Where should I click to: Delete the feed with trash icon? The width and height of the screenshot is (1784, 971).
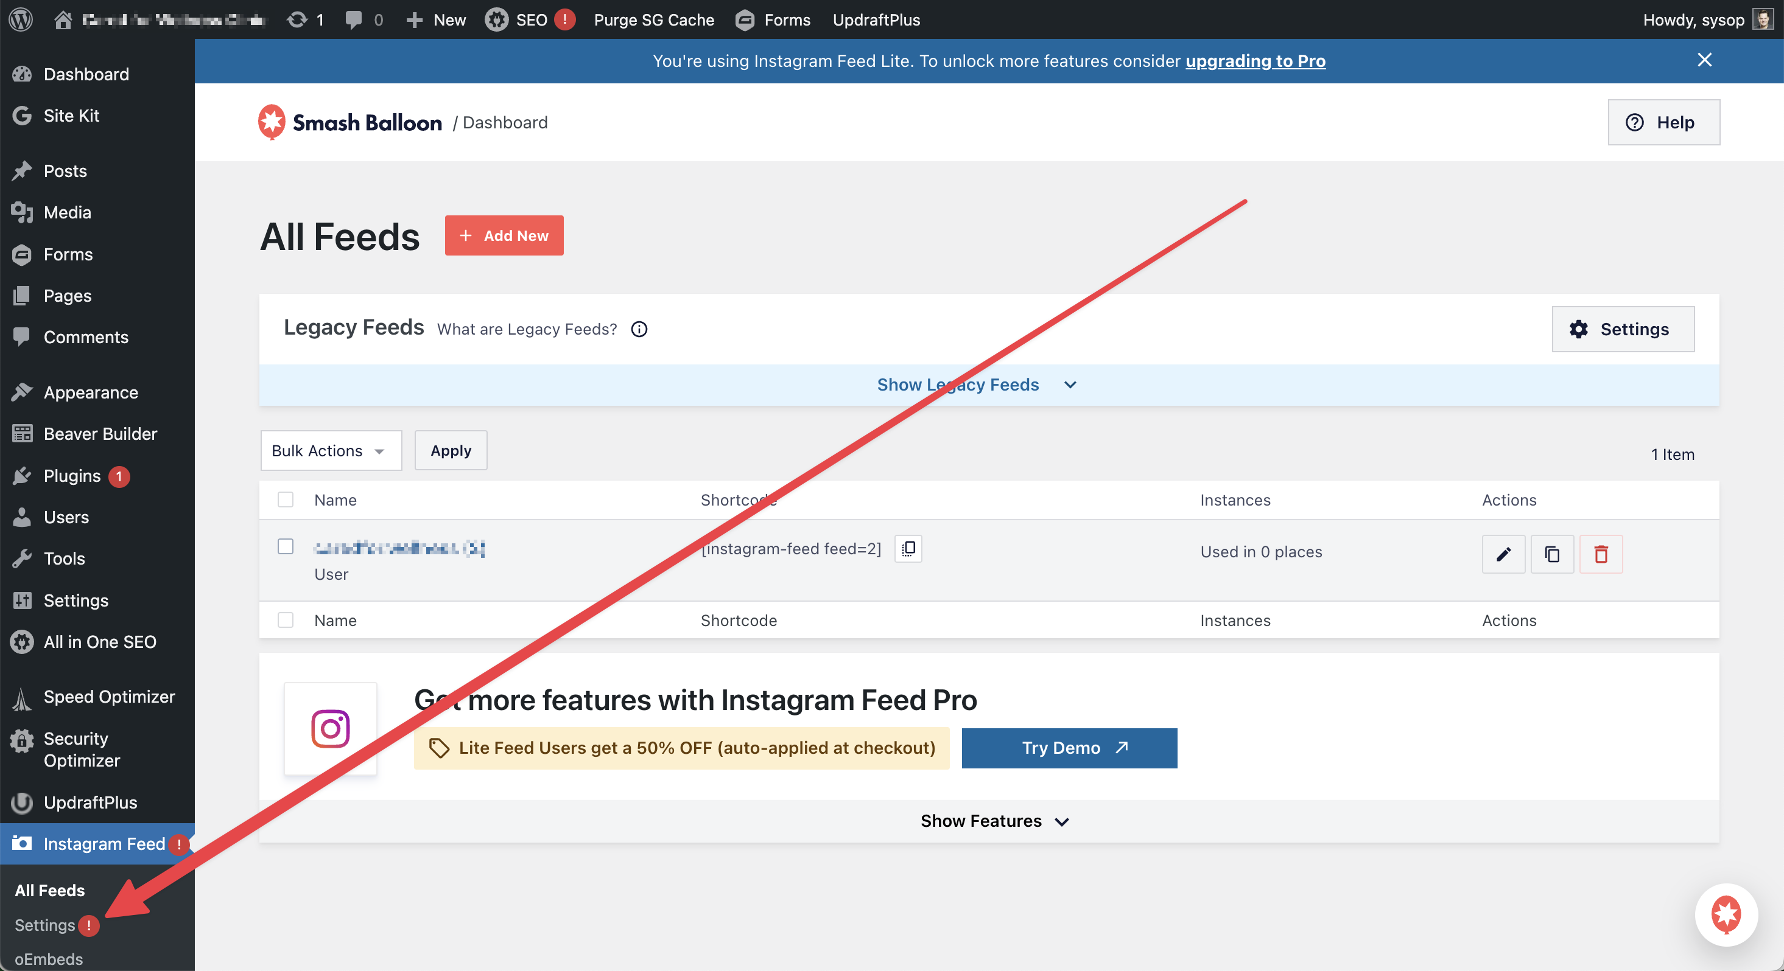[x=1601, y=554]
